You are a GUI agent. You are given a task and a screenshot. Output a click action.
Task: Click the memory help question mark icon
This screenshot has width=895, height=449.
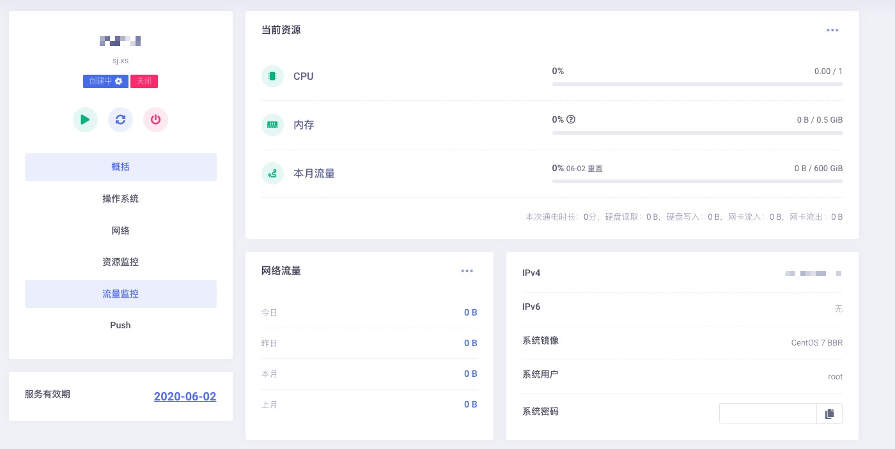coord(571,119)
